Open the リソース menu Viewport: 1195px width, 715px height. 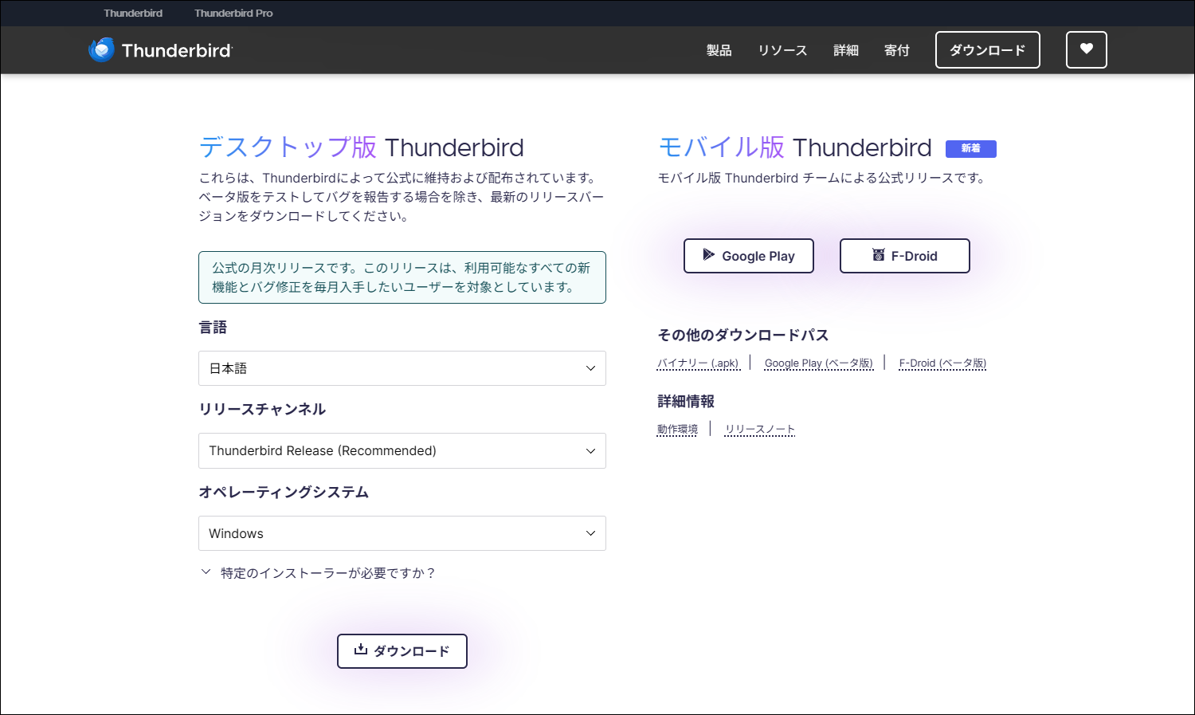[782, 50]
